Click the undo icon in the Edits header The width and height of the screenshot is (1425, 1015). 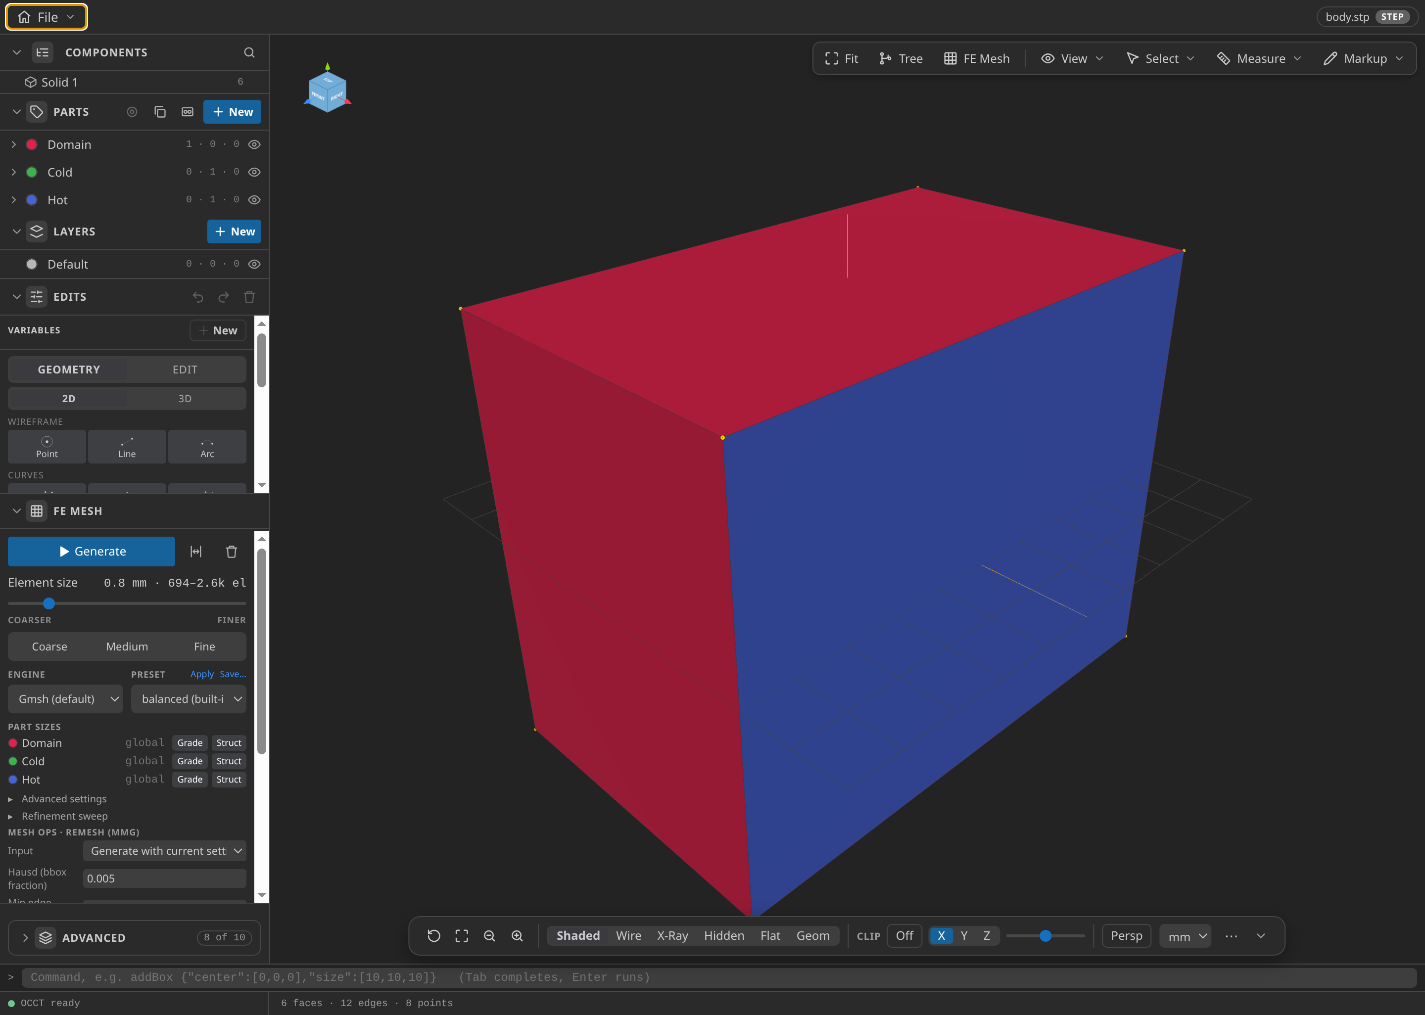pos(198,297)
